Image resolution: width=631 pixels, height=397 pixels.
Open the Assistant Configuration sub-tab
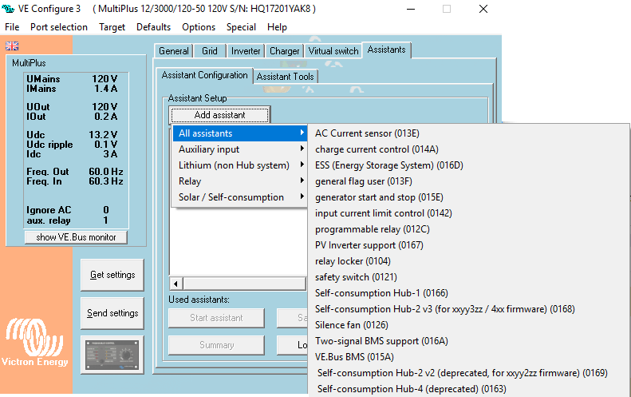point(204,75)
